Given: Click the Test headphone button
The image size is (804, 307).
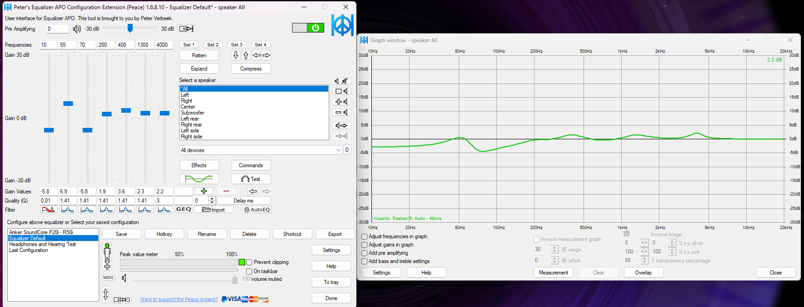Looking at the screenshot, I should [x=251, y=179].
